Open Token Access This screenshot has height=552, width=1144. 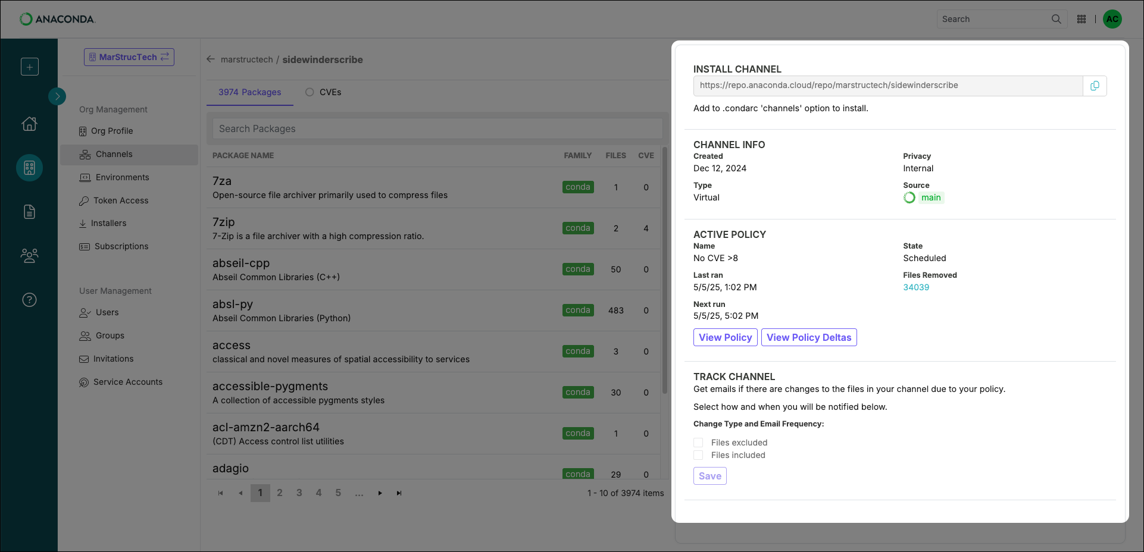coord(114,200)
